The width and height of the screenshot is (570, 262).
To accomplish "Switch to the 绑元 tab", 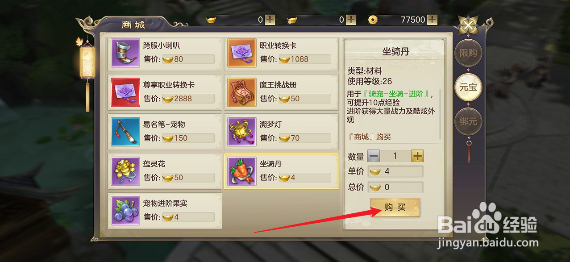I will (x=468, y=121).
